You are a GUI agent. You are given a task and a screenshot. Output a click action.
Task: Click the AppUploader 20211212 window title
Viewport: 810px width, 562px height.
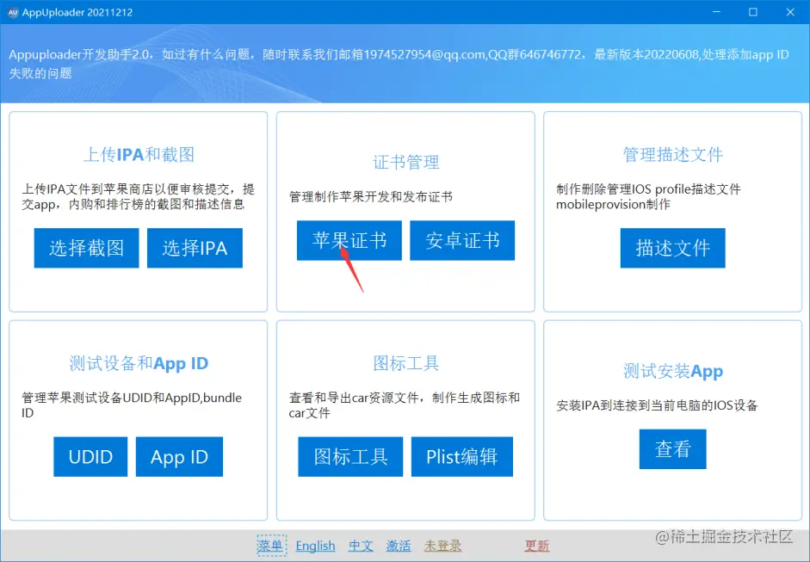(77, 12)
